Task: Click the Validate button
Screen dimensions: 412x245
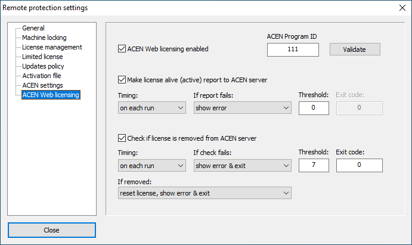Action: tap(355, 49)
